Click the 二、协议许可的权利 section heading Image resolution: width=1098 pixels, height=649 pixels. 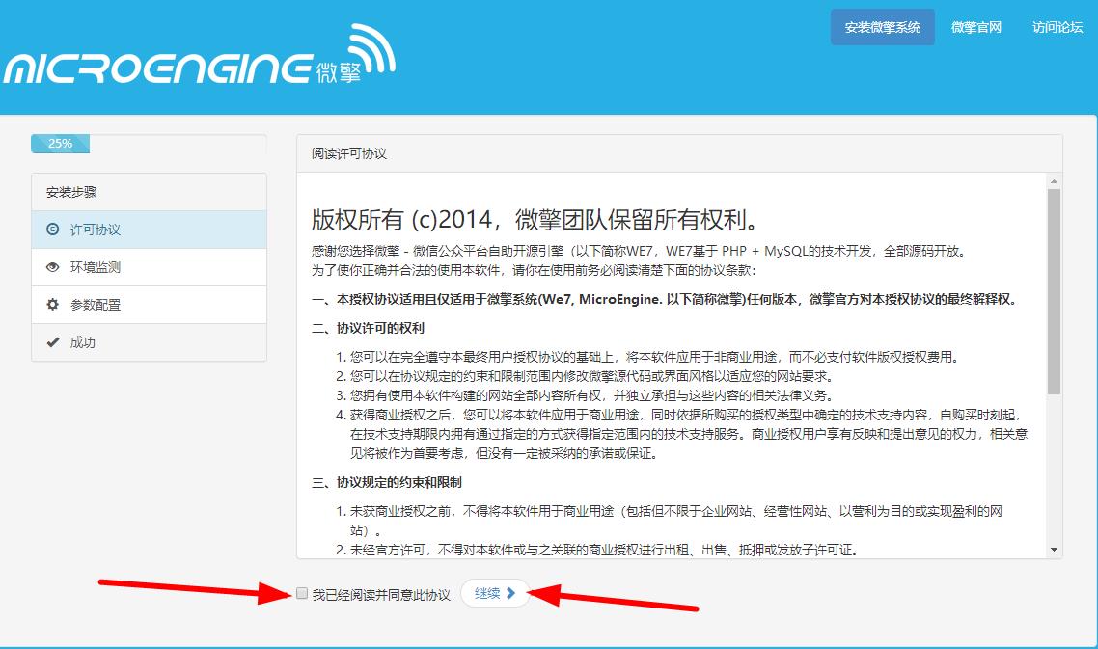click(x=369, y=328)
